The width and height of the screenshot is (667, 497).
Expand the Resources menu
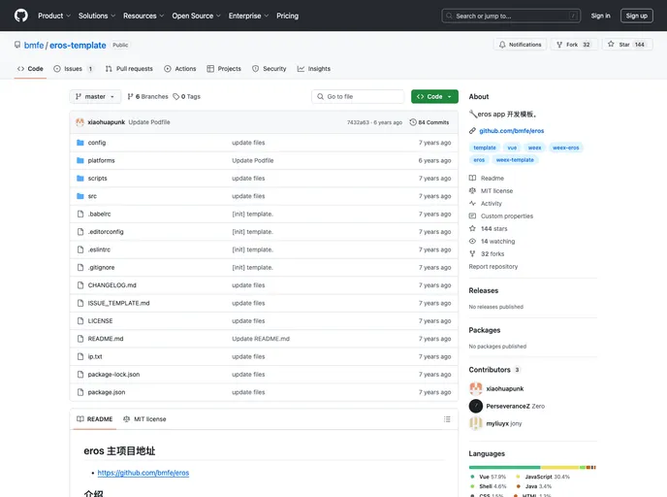point(143,16)
